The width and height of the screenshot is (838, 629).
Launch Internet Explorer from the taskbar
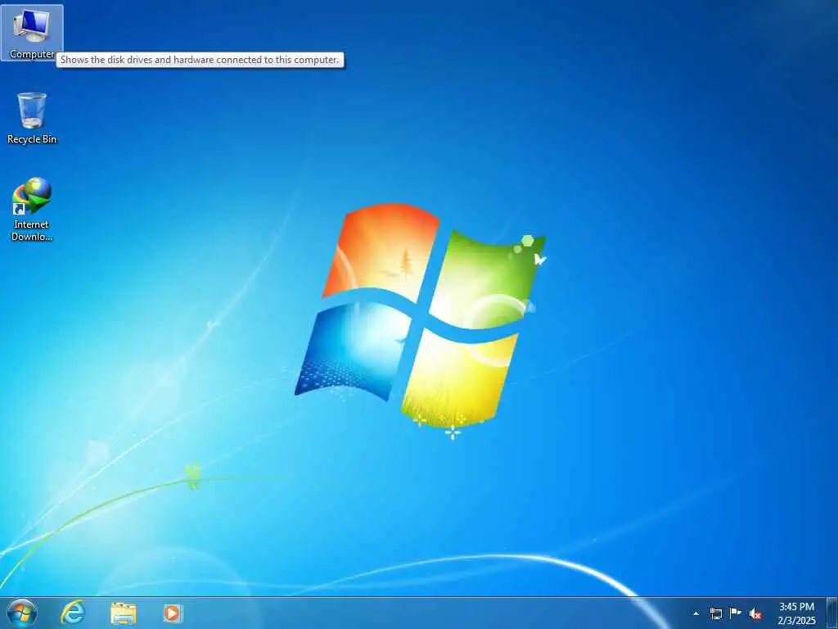(73, 613)
